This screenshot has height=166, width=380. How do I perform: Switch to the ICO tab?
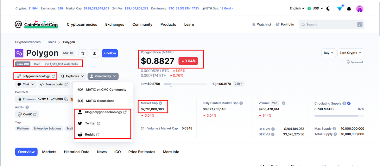click(x=117, y=152)
